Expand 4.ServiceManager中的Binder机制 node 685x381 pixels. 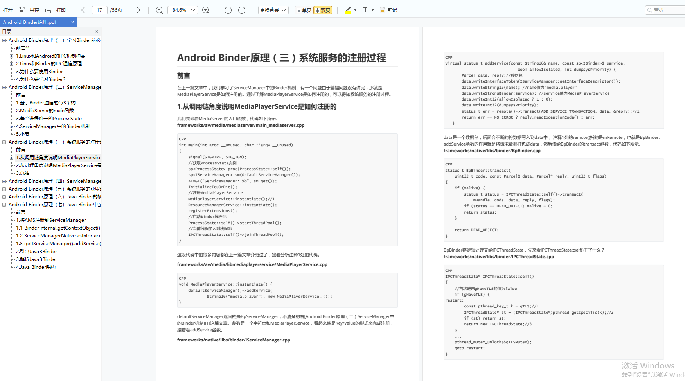coord(11,126)
